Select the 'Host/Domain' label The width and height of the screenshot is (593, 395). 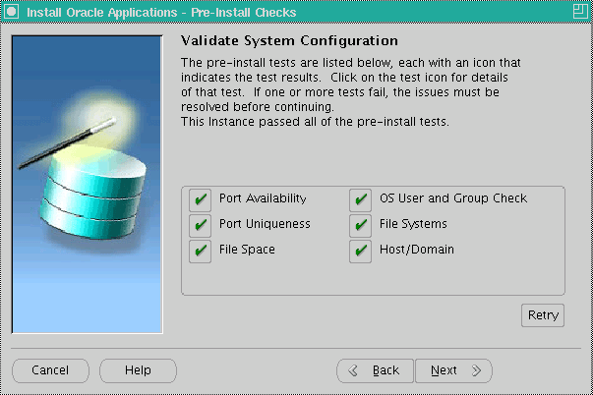click(417, 250)
